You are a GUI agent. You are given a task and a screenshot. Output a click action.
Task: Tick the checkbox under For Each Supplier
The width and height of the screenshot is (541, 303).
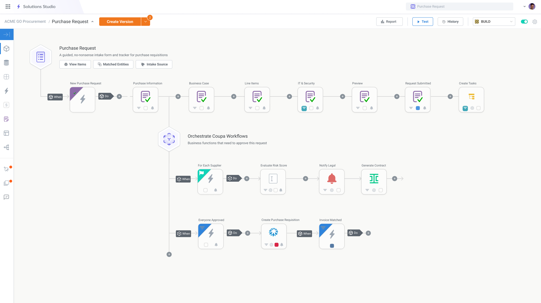205,190
